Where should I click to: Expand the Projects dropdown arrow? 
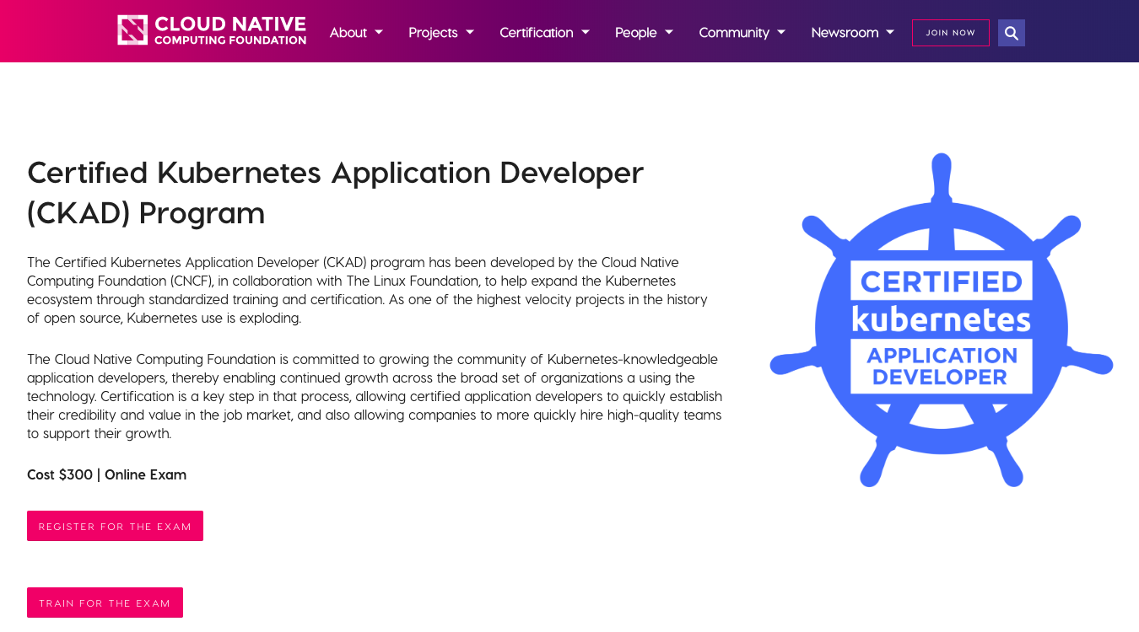pyautogui.click(x=470, y=32)
